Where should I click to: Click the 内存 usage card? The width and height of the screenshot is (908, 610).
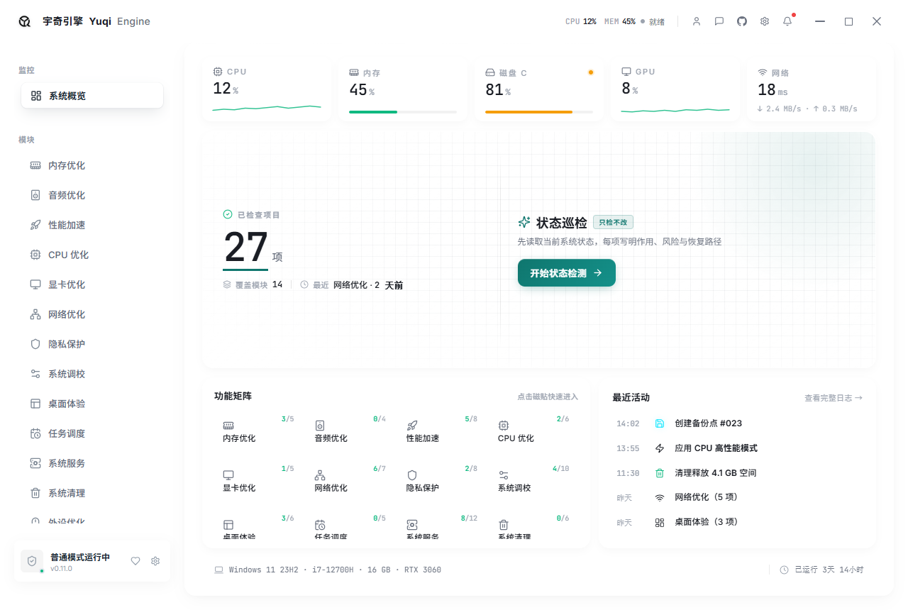click(x=403, y=91)
